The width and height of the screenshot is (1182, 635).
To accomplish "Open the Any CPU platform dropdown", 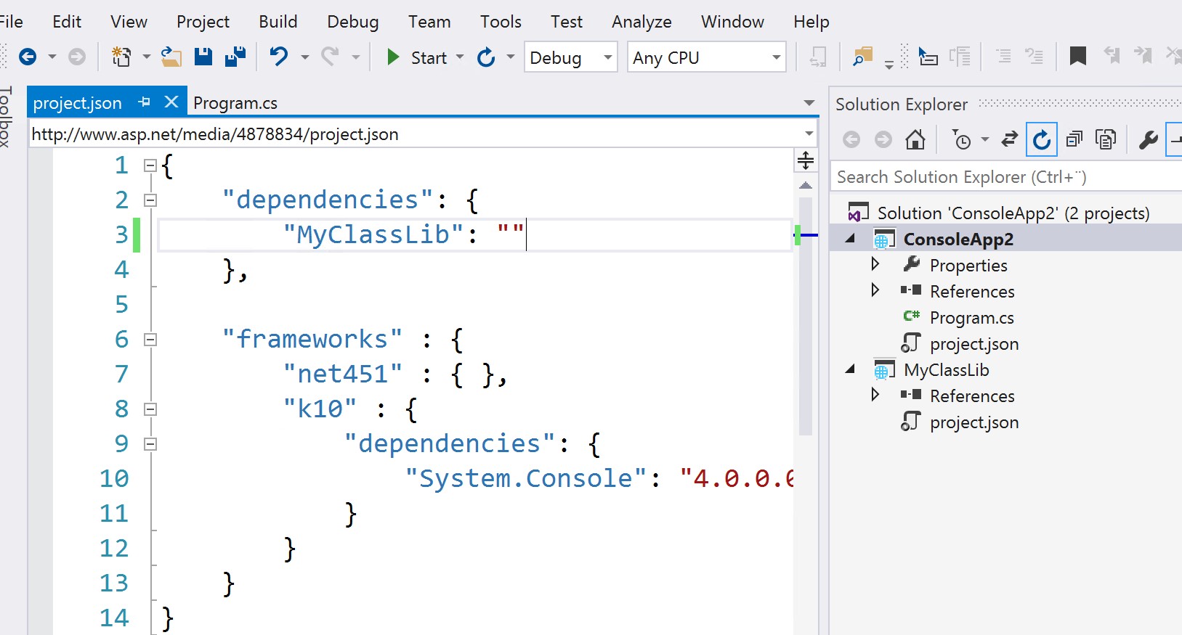I will [x=707, y=57].
